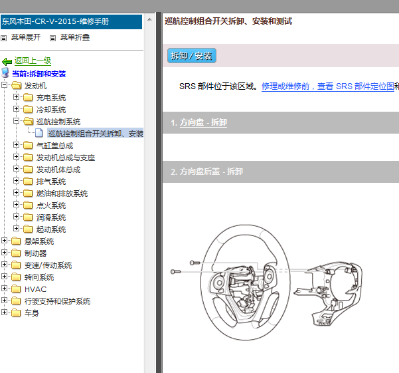Select 巡航控制组合开关拆卸、安装 tree item

pos(96,133)
